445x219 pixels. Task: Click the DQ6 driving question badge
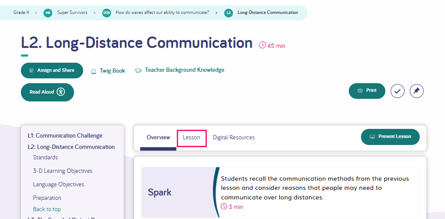click(x=107, y=13)
